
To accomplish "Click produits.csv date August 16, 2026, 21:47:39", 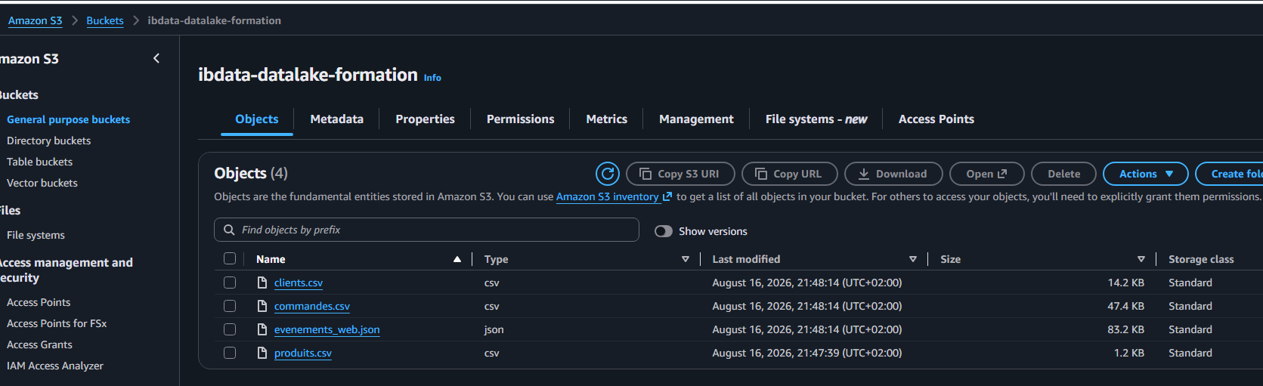I will (806, 353).
